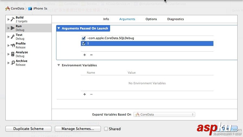Enable the Shared scheme checkbox
This screenshot has height=137, width=243.
[106, 129]
